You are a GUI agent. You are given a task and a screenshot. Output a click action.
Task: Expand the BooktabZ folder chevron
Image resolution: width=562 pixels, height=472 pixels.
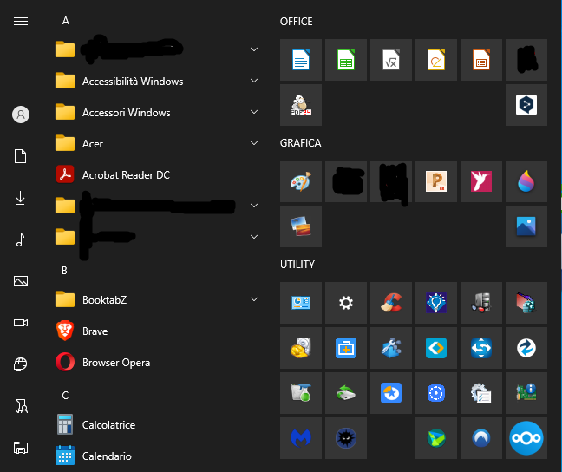tap(254, 299)
